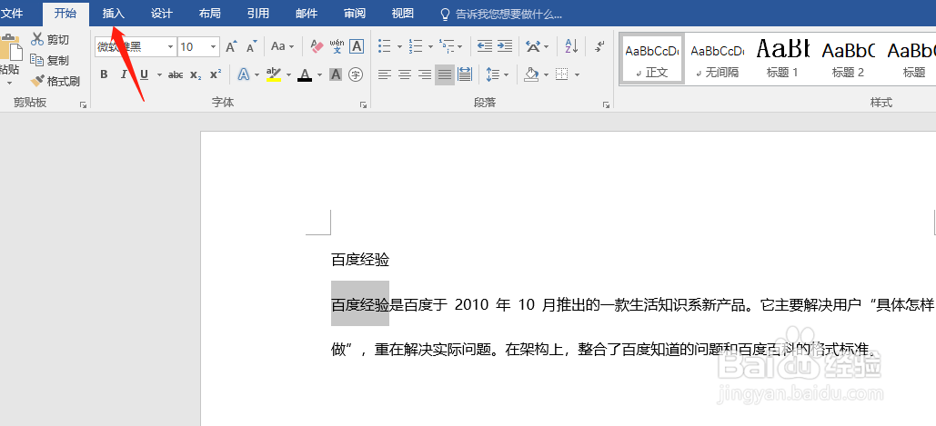Expand shading color dropdown arrow
The height and width of the screenshot is (426, 936).
coord(546,75)
